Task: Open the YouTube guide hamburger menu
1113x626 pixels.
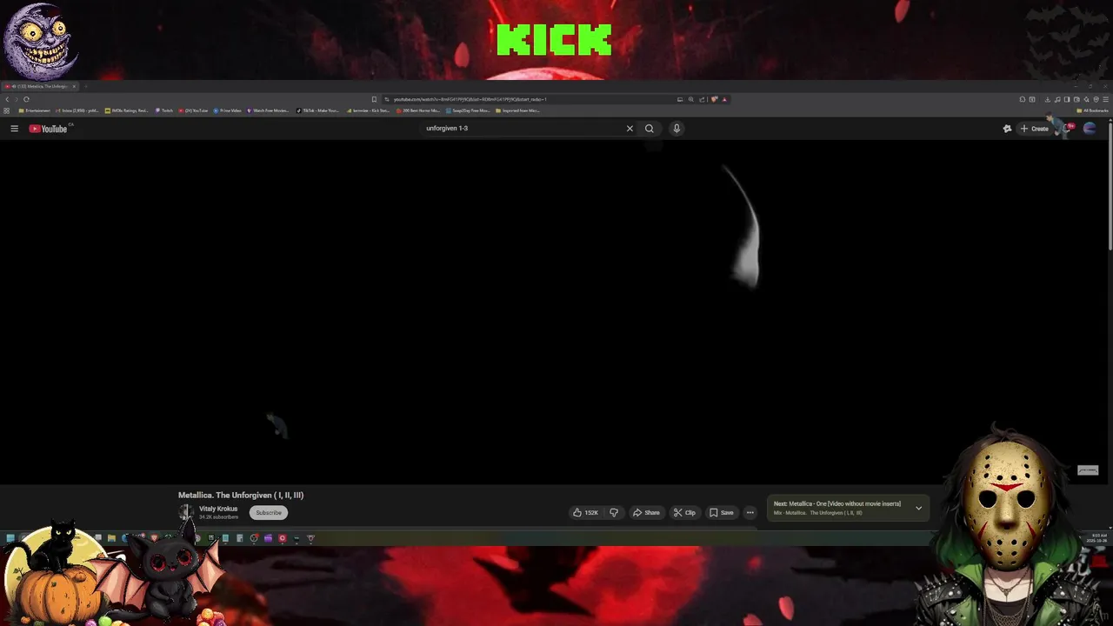Action: pos(14,129)
